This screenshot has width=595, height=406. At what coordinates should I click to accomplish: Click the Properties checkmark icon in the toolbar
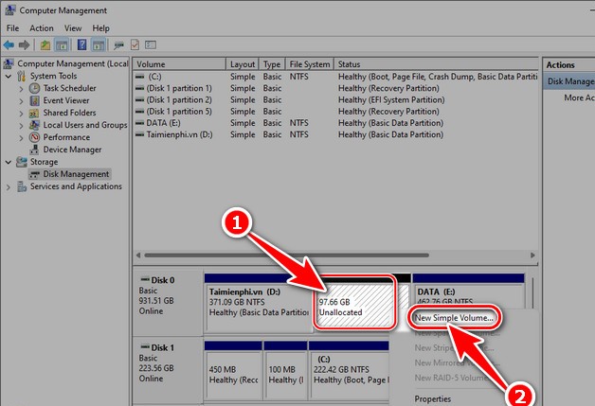pyautogui.click(x=135, y=44)
